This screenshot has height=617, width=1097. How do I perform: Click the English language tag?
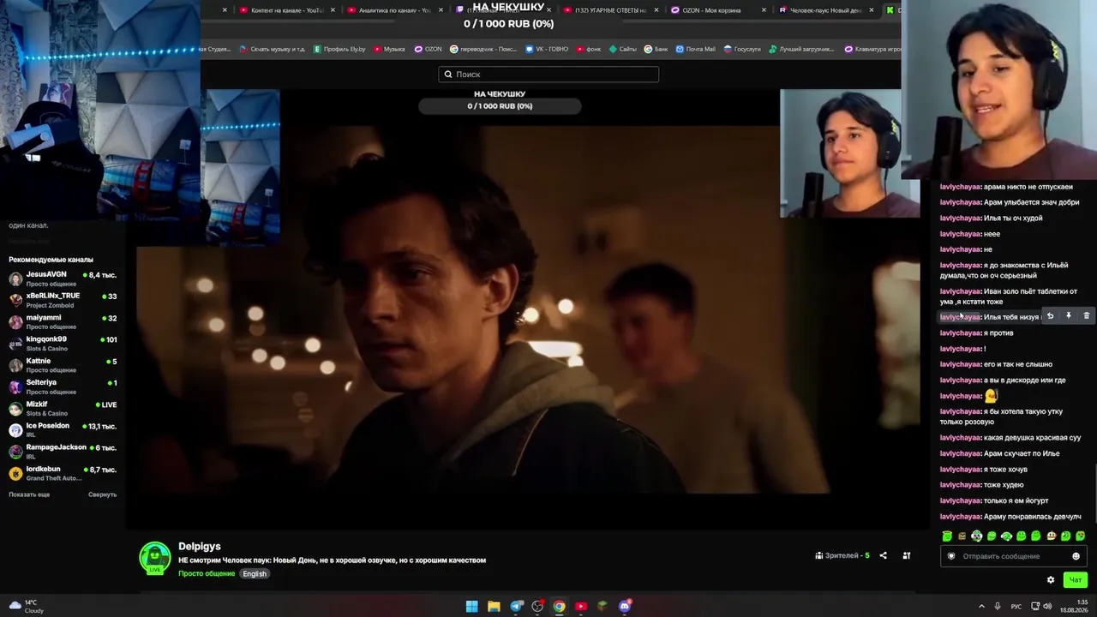(x=255, y=573)
